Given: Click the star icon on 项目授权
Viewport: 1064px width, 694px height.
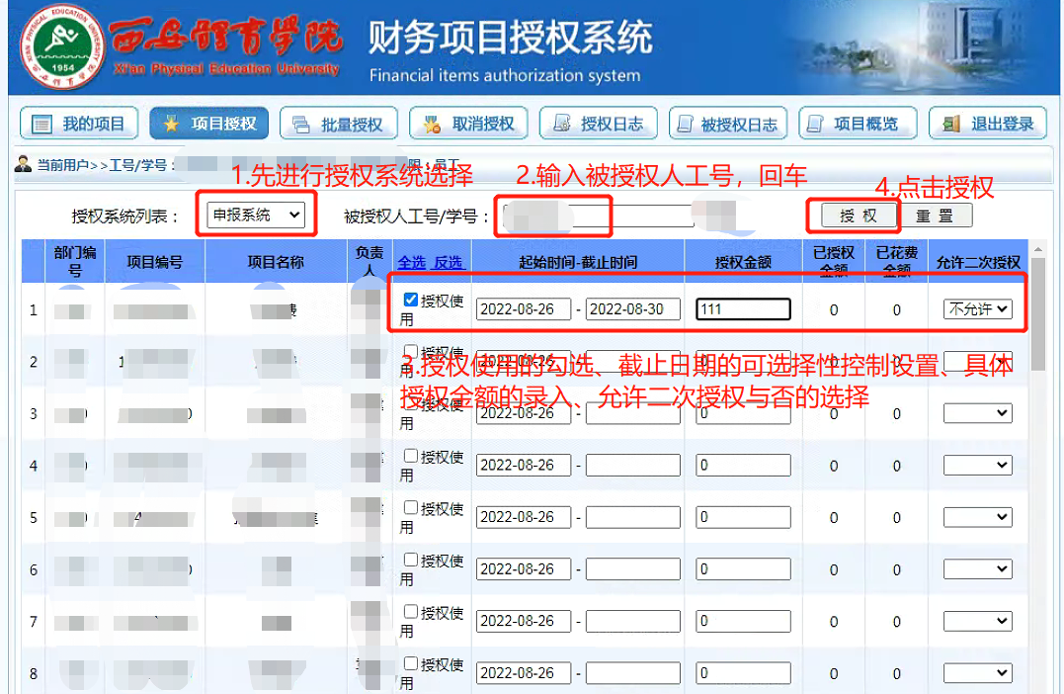Looking at the screenshot, I should (171, 125).
